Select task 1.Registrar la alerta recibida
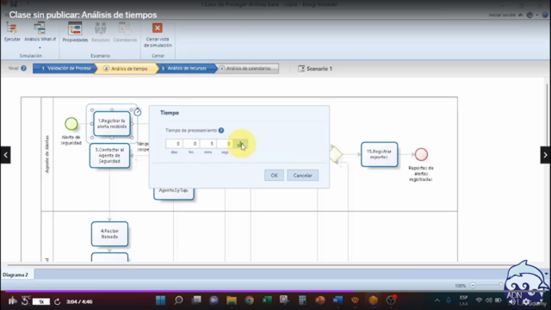This screenshot has width=551, height=310. tap(112, 123)
